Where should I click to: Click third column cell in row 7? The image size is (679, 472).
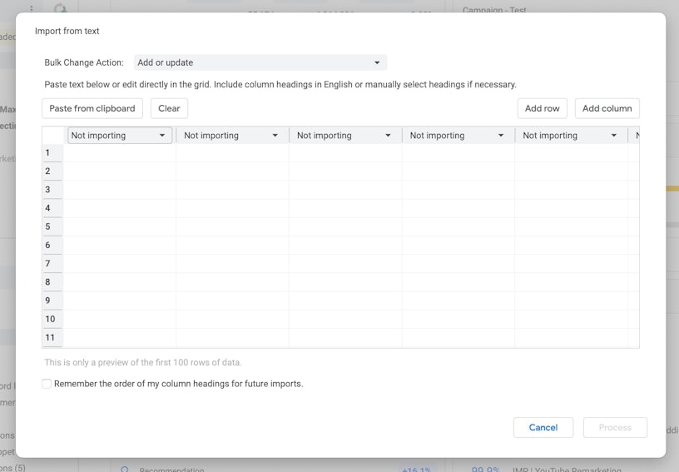coord(345,264)
